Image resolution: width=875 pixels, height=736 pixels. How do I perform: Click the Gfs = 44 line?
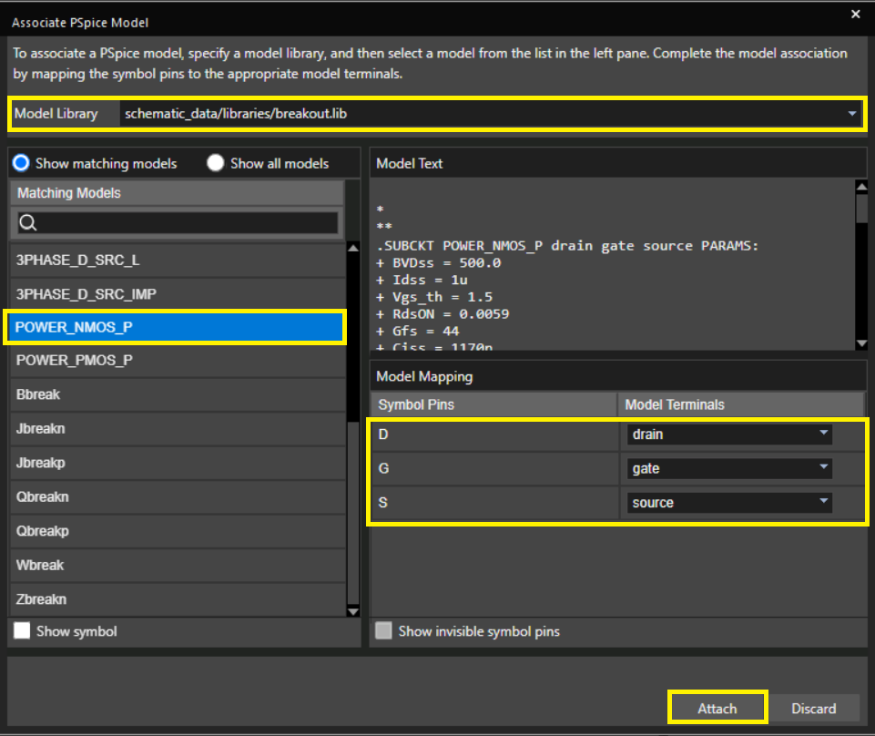(418, 332)
